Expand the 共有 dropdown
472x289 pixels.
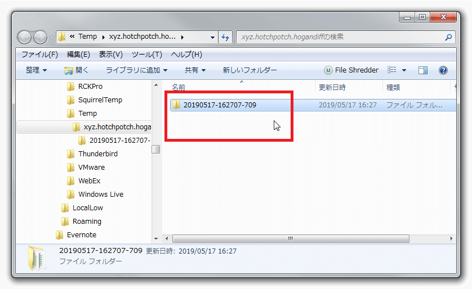click(195, 70)
